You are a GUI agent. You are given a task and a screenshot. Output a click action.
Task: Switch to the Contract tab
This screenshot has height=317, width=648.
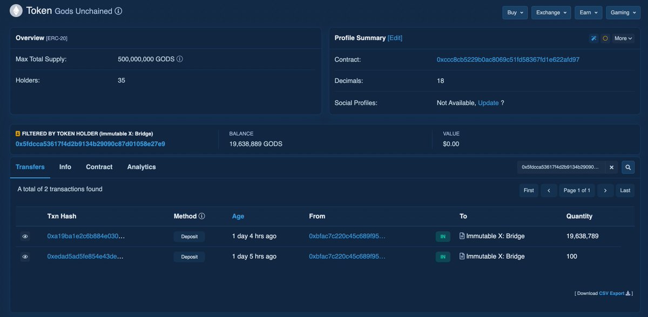[99, 167]
